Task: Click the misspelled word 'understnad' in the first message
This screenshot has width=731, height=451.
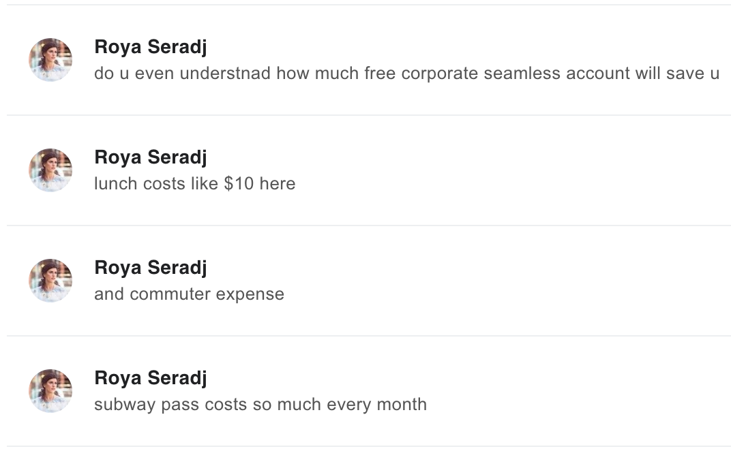Action: [225, 74]
